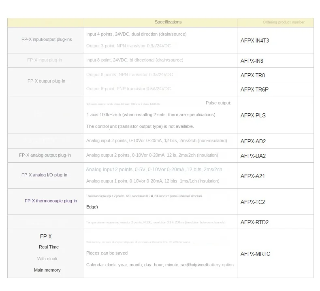Click 'Analog input 2 points, 0-5V' line
Image resolution: width=320 pixels, height=291 pixels.
(154, 170)
